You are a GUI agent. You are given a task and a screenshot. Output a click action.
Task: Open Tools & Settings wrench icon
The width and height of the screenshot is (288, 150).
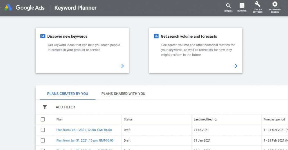(x=258, y=4)
